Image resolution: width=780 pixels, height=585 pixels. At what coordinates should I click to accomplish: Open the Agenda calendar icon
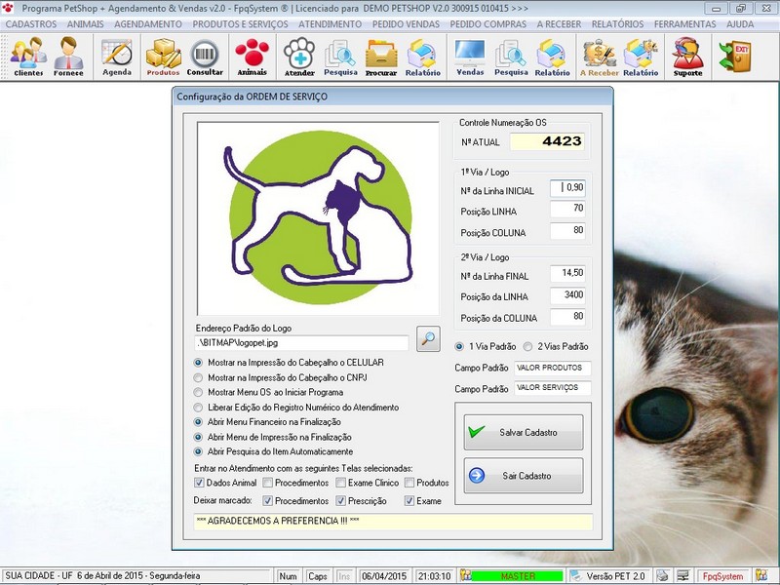[x=117, y=57]
